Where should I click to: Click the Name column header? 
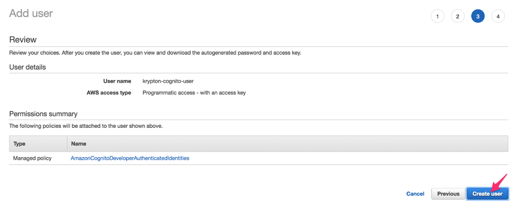78,144
